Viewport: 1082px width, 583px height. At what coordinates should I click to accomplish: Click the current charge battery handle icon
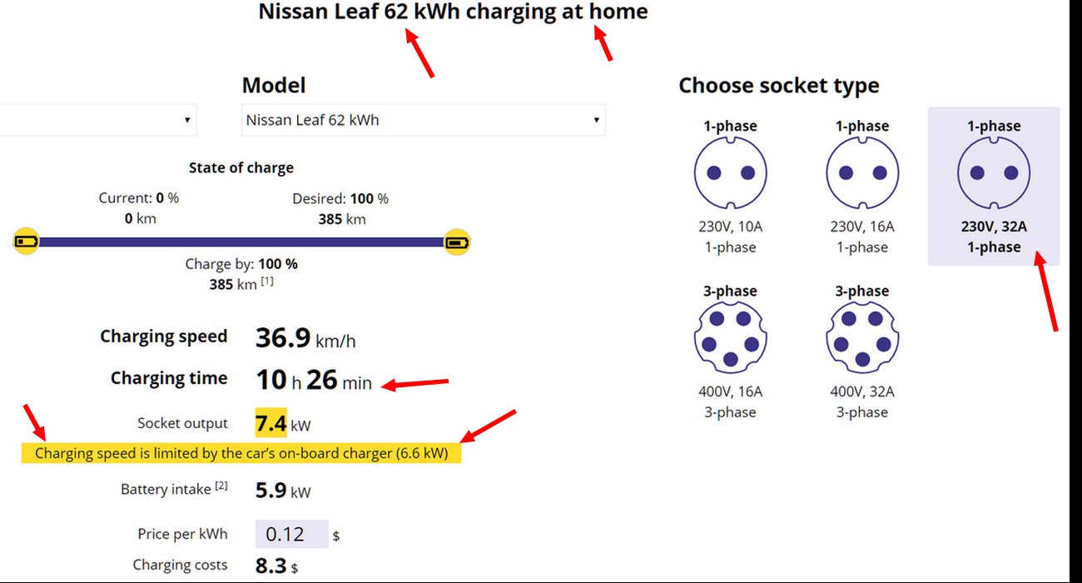(x=27, y=242)
